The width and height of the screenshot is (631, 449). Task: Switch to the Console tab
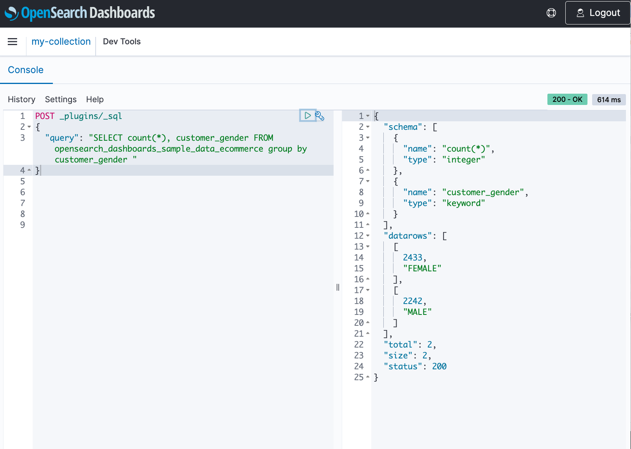(26, 70)
